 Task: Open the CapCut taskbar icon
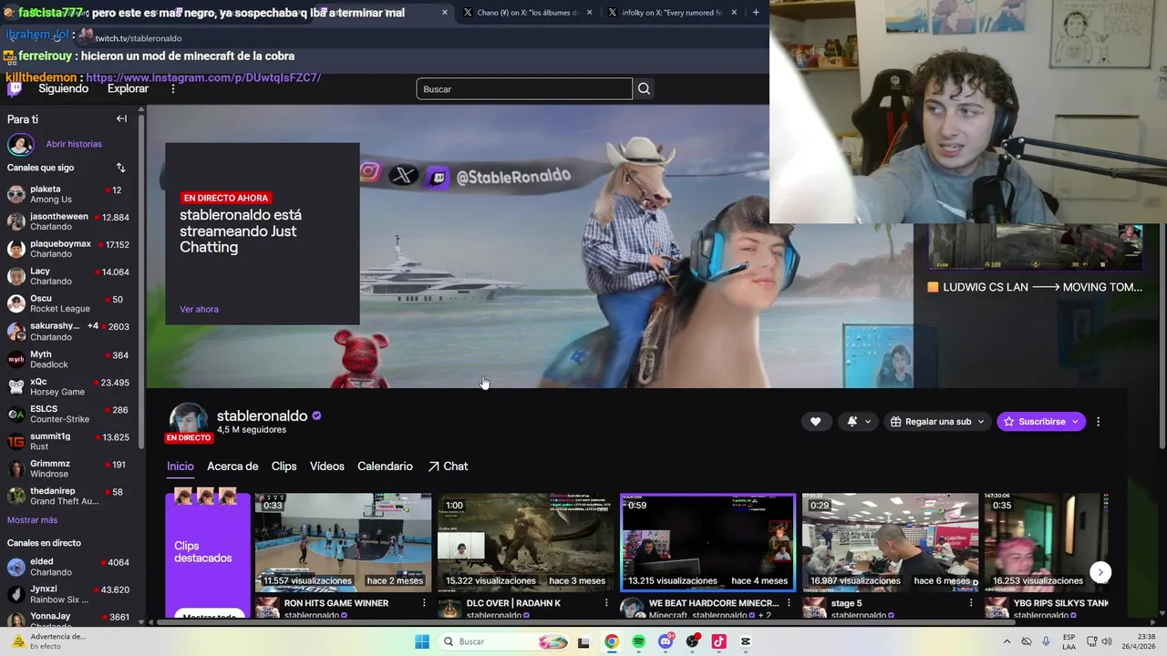pyautogui.click(x=746, y=641)
